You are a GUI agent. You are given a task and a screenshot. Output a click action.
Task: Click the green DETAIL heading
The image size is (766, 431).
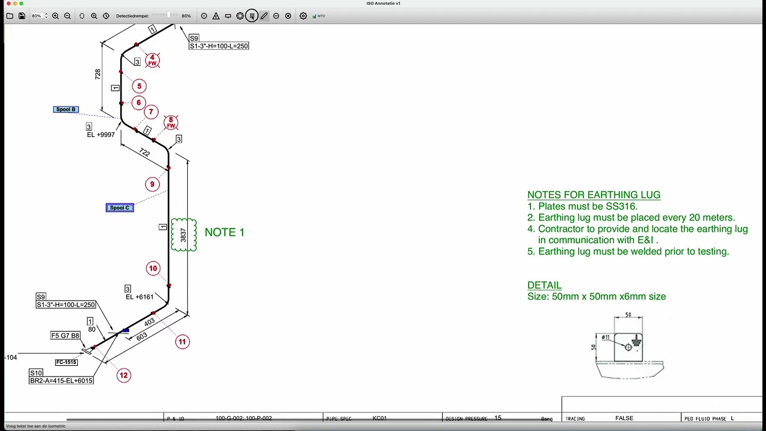coord(545,286)
